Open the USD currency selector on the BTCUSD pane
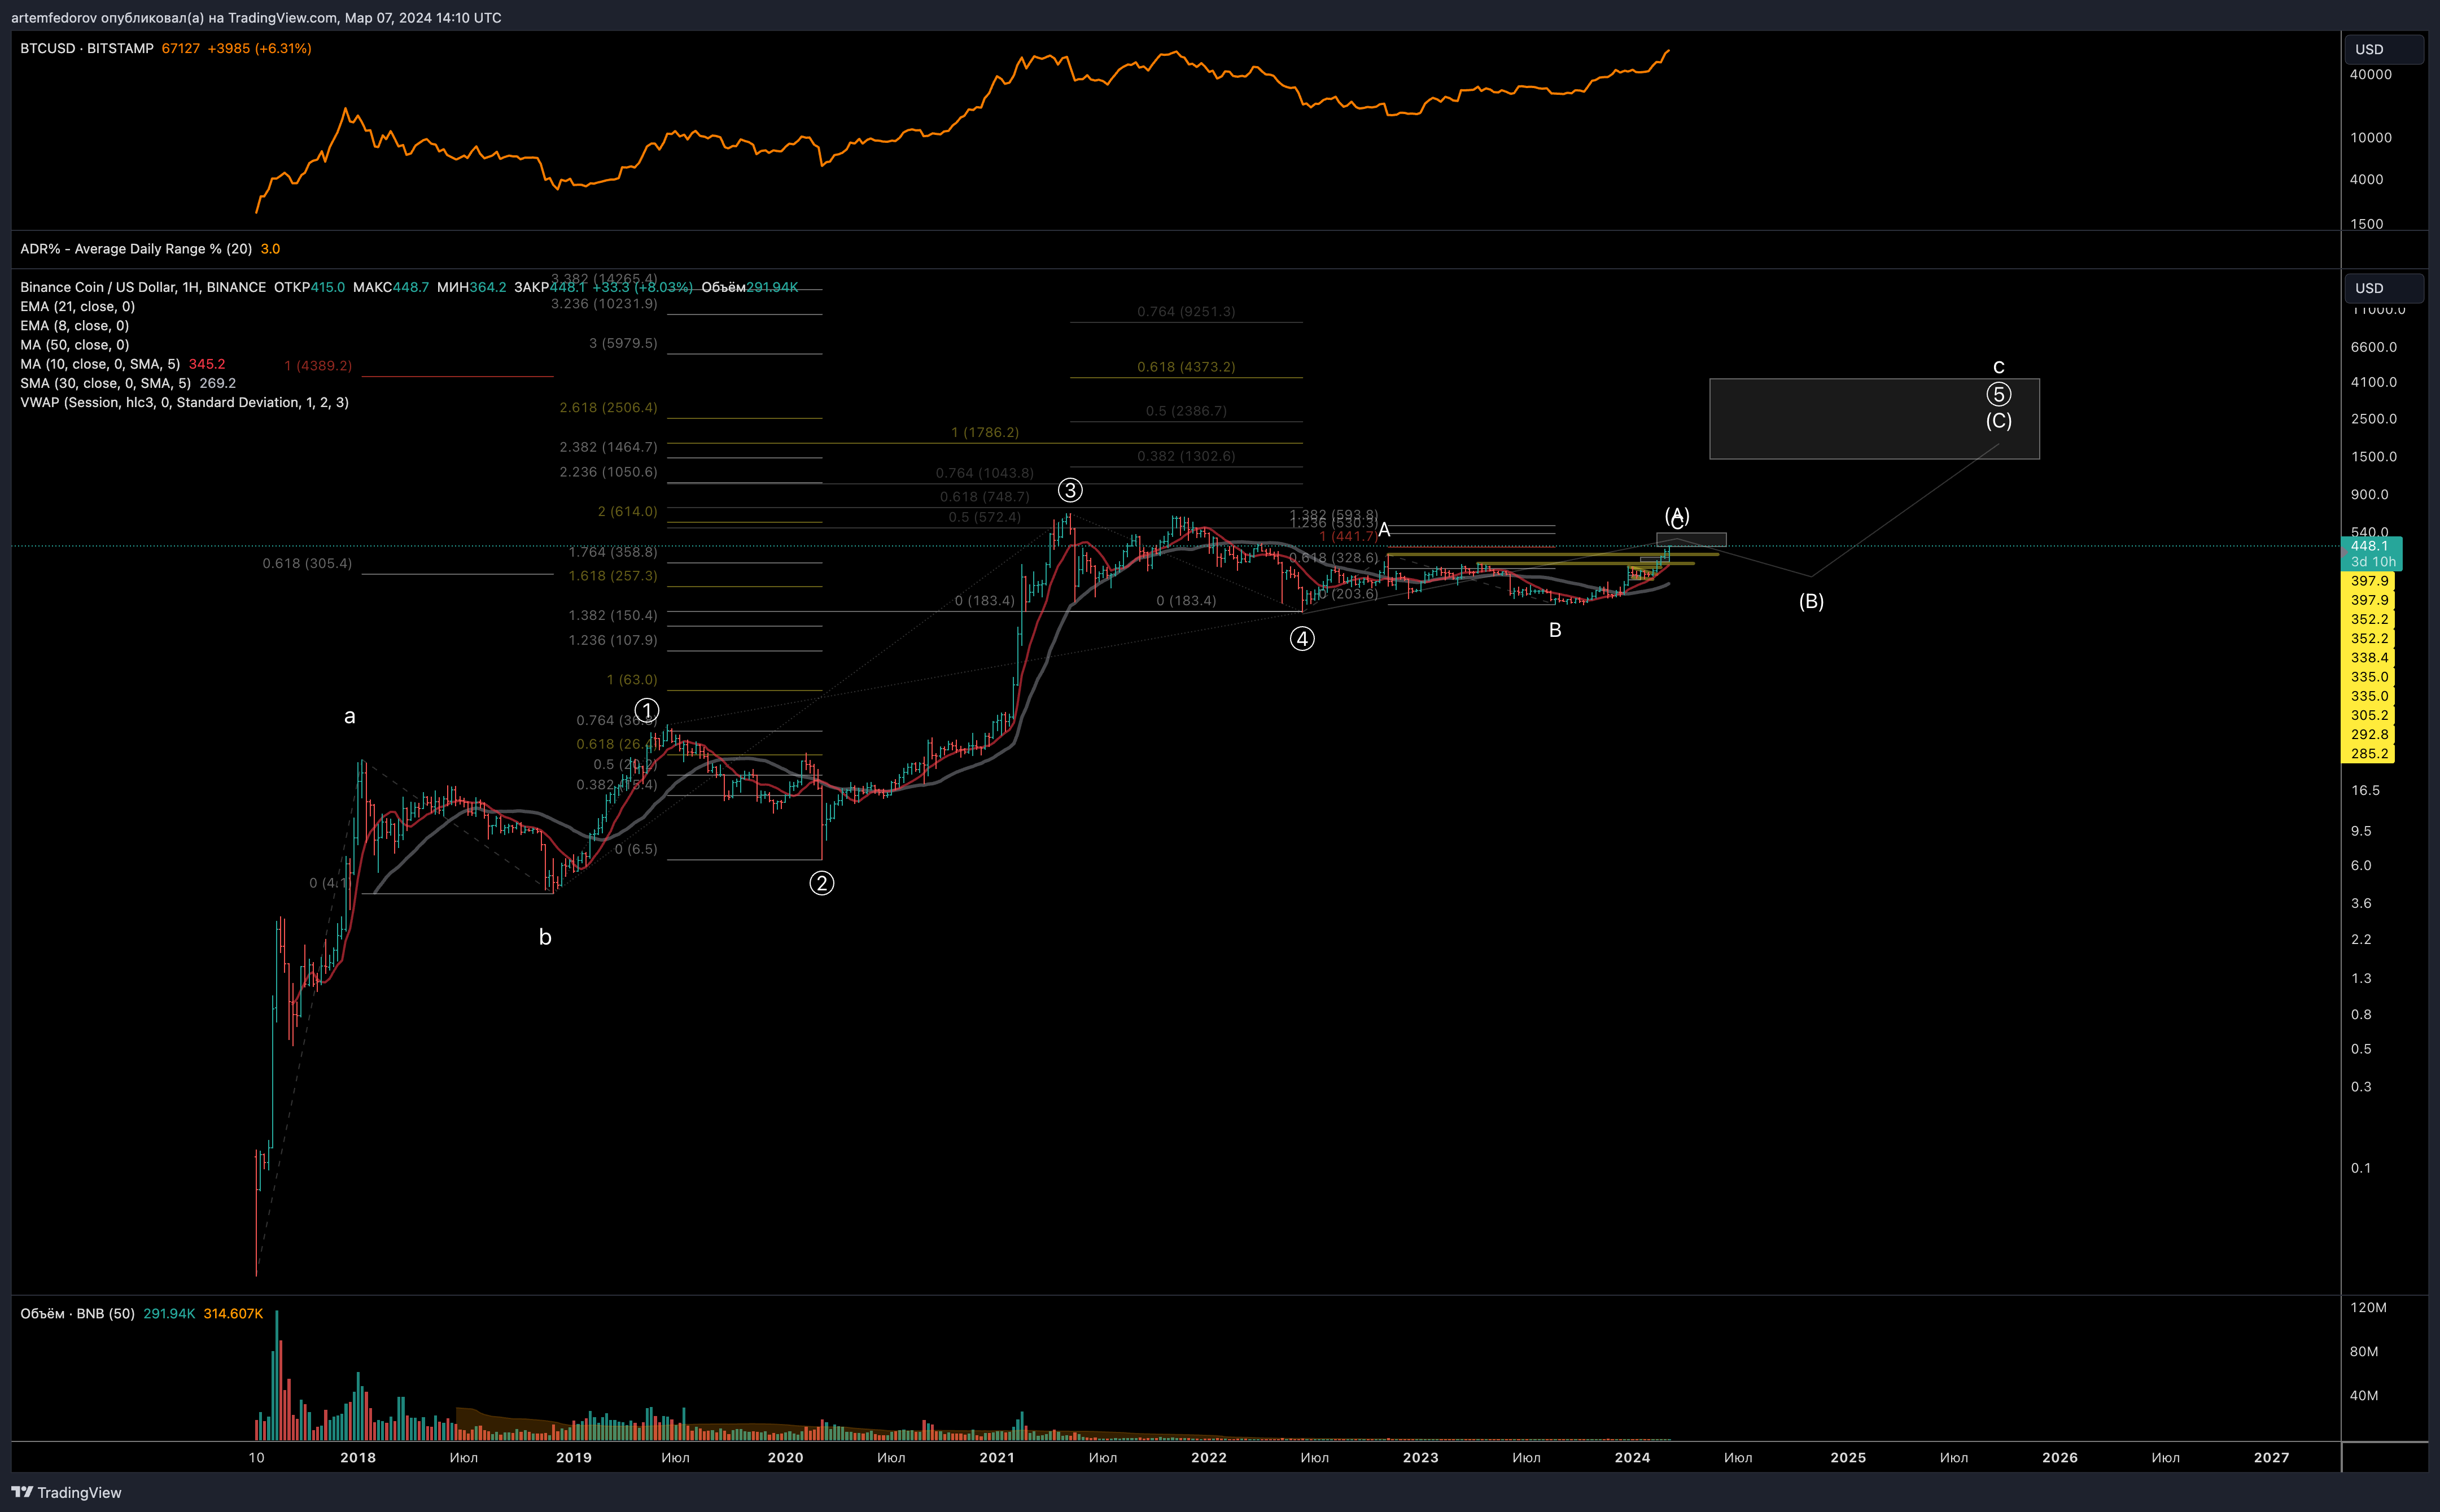This screenshot has width=2440, height=1512. click(x=2384, y=49)
